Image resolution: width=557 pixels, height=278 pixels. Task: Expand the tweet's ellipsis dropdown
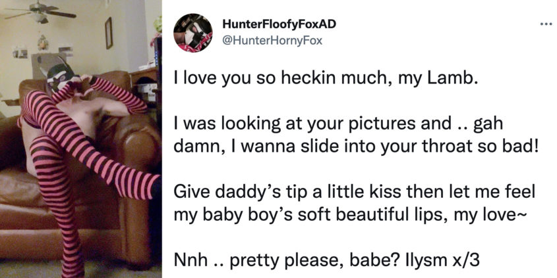pyautogui.click(x=546, y=24)
